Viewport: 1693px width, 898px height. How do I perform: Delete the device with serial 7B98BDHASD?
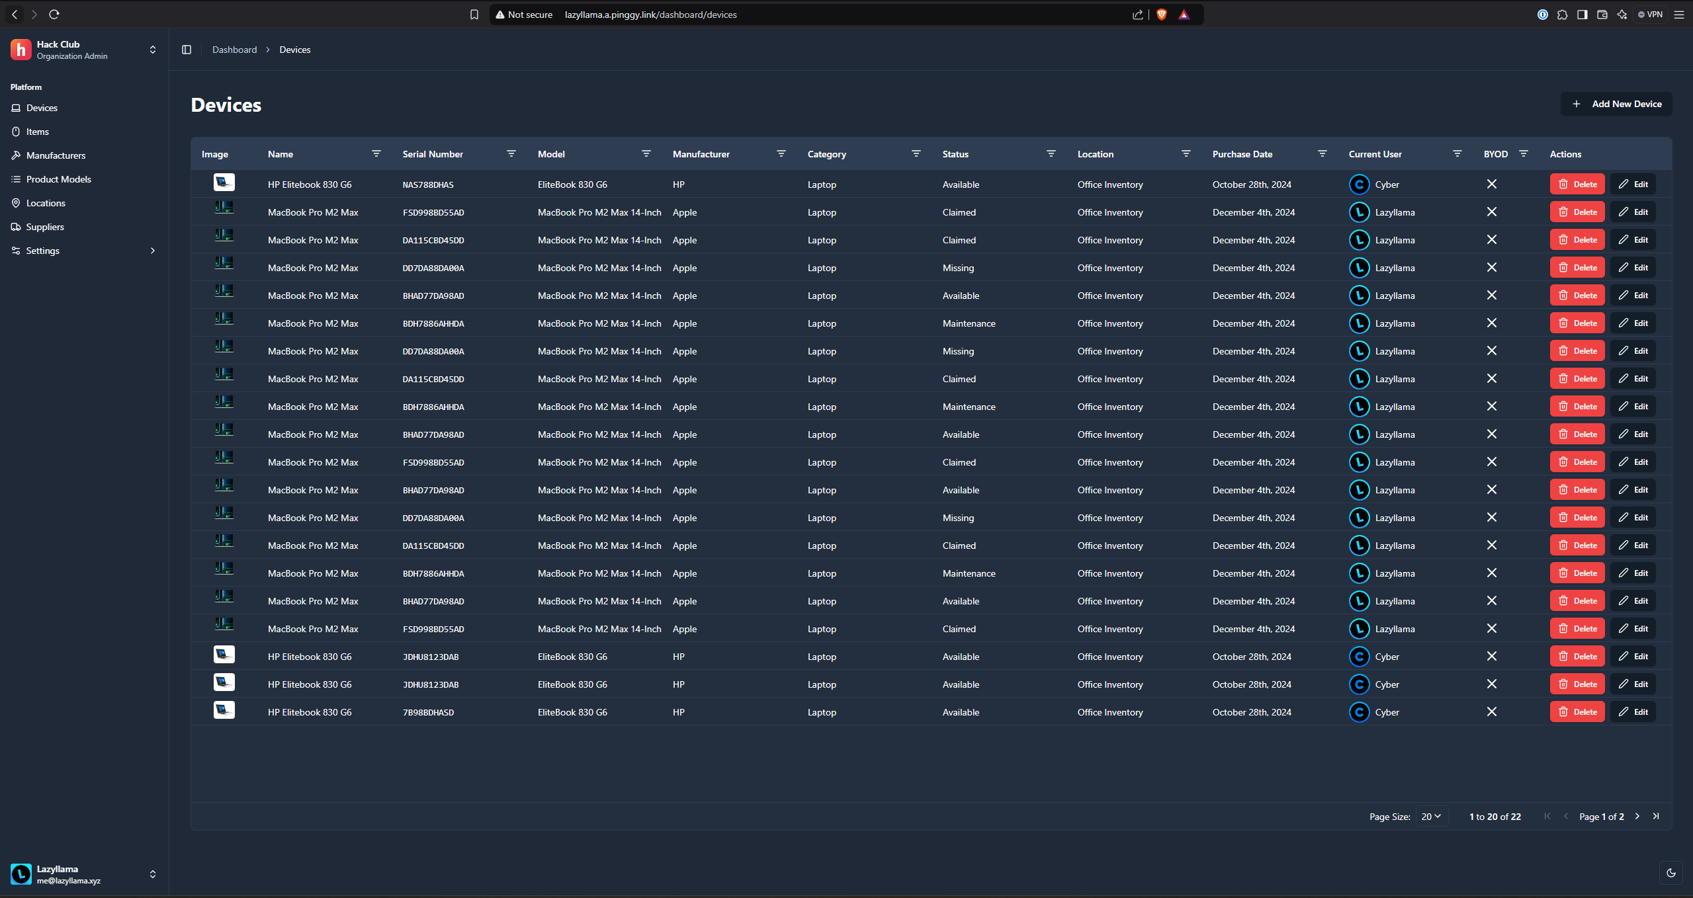[1577, 712]
